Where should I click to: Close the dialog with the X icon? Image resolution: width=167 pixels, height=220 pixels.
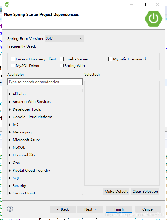[x=158, y=4]
